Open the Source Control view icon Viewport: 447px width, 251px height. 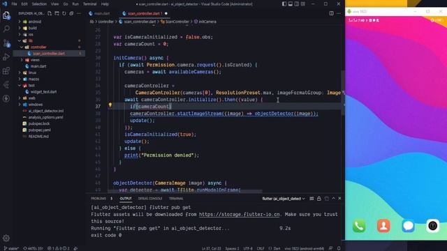[6, 43]
